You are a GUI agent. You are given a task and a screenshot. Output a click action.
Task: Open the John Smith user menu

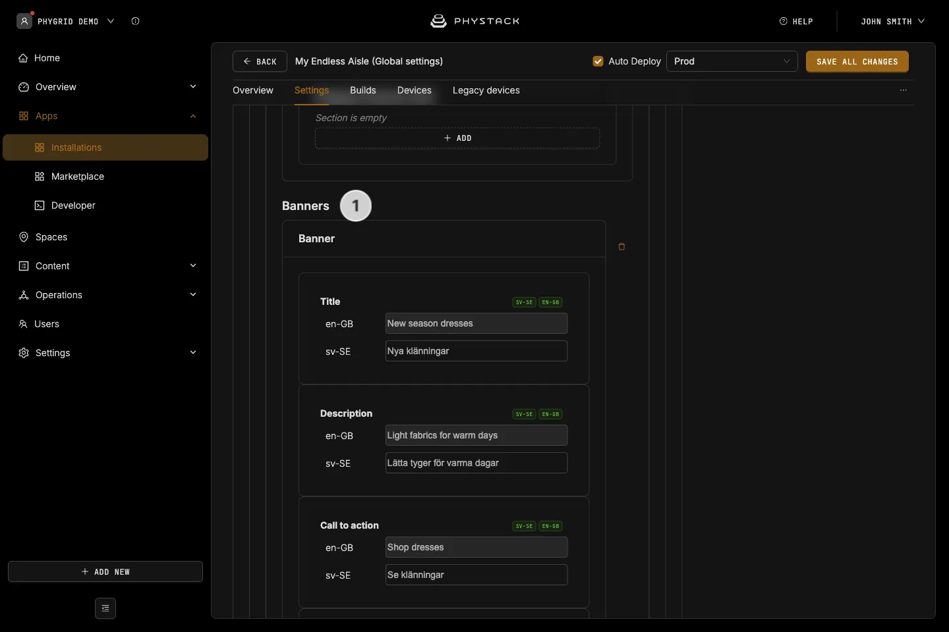(893, 21)
